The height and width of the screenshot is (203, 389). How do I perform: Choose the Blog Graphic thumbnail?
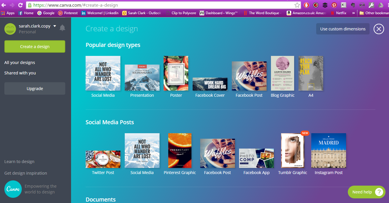[x=283, y=73]
